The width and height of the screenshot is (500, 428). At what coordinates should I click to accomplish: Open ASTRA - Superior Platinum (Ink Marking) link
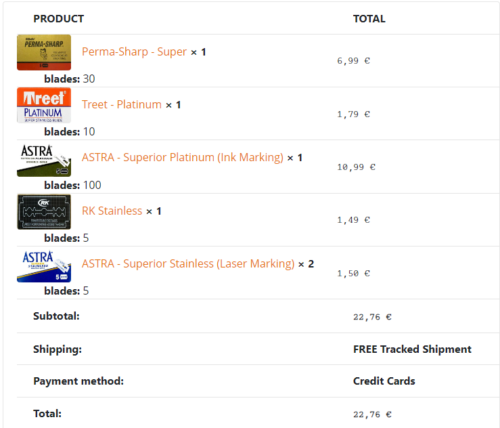(x=183, y=158)
